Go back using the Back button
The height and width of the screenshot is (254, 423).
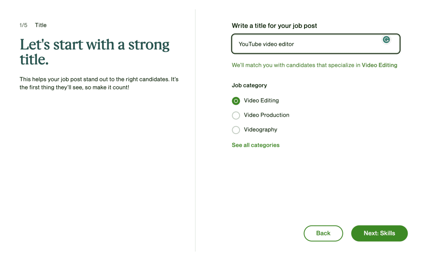(x=323, y=233)
